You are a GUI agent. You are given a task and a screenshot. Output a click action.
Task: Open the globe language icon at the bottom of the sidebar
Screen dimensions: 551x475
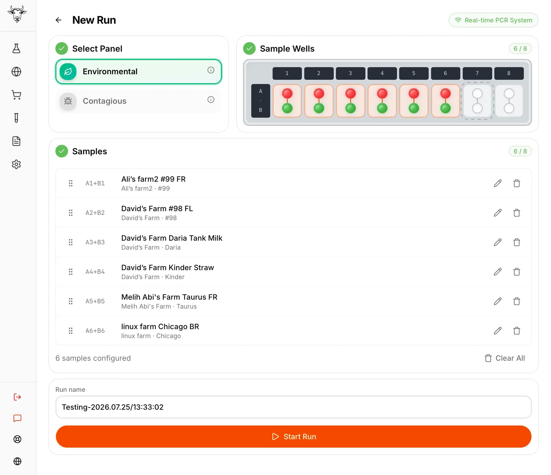pyautogui.click(x=17, y=461)
